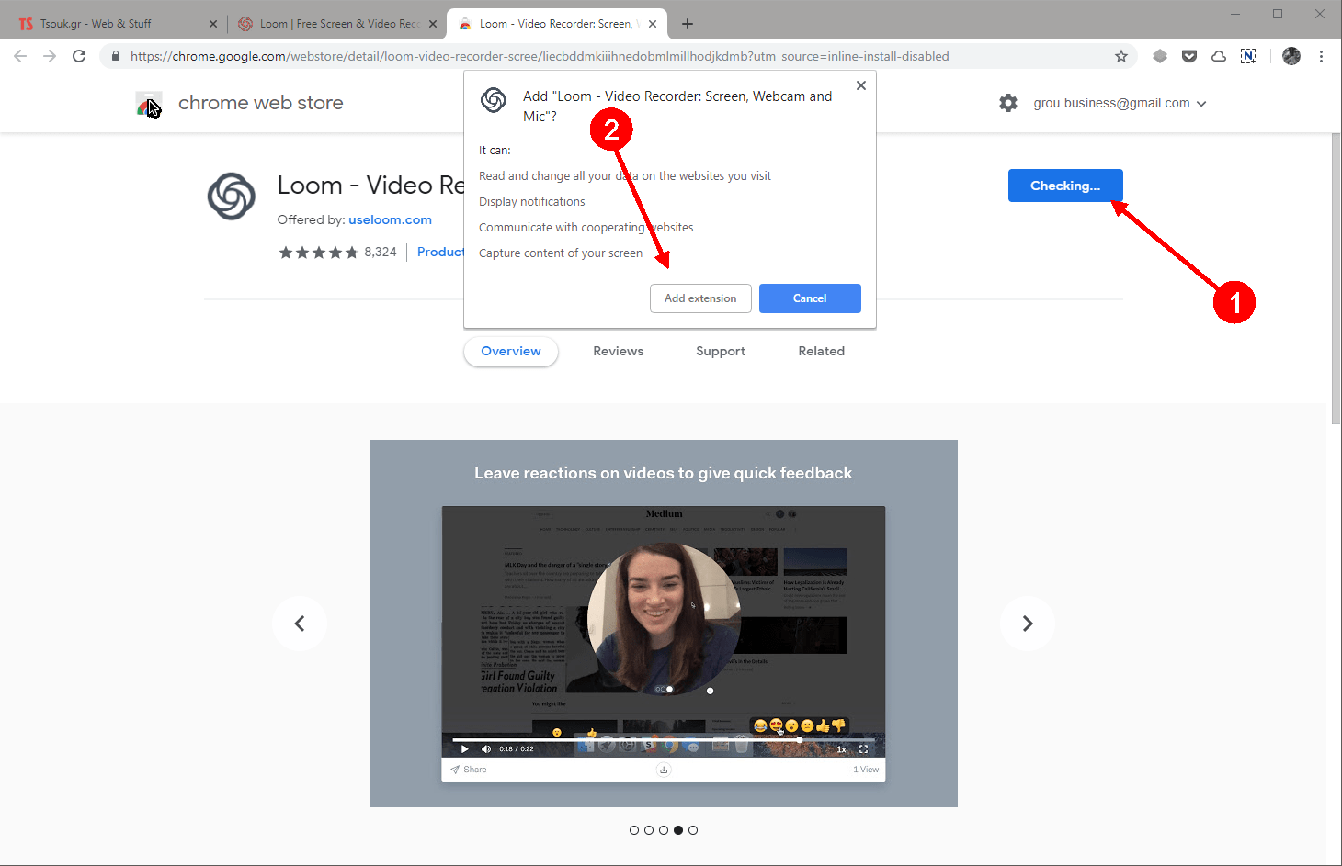Click the five-star rating of Loom
The image size is (1342, 866).
(319, 253)
